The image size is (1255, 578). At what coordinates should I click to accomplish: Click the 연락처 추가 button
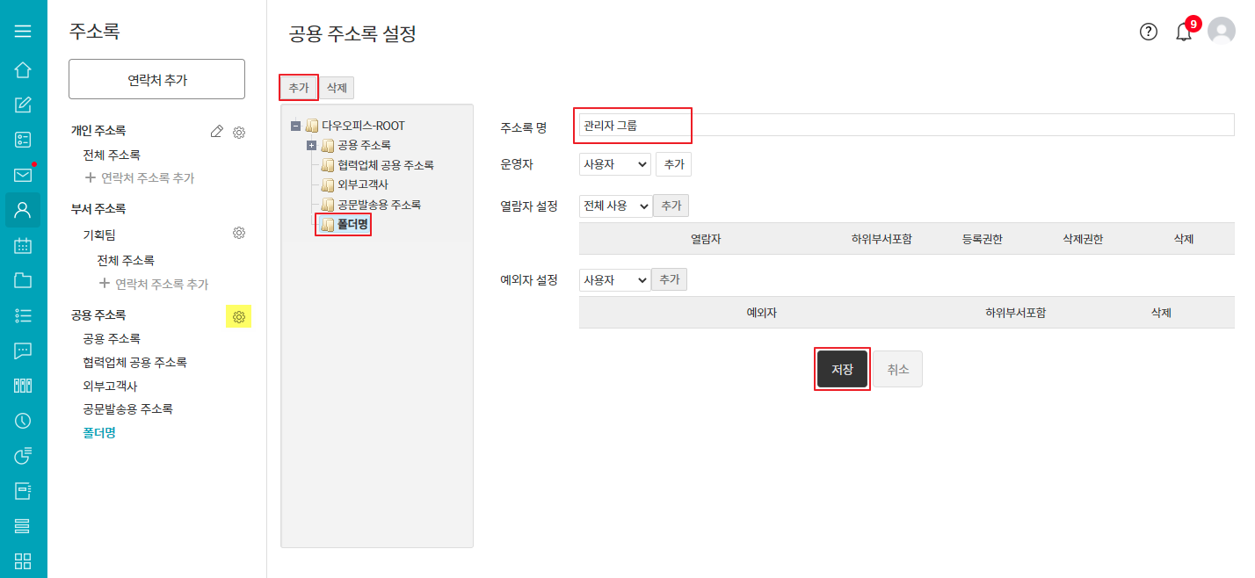(156, 80)
